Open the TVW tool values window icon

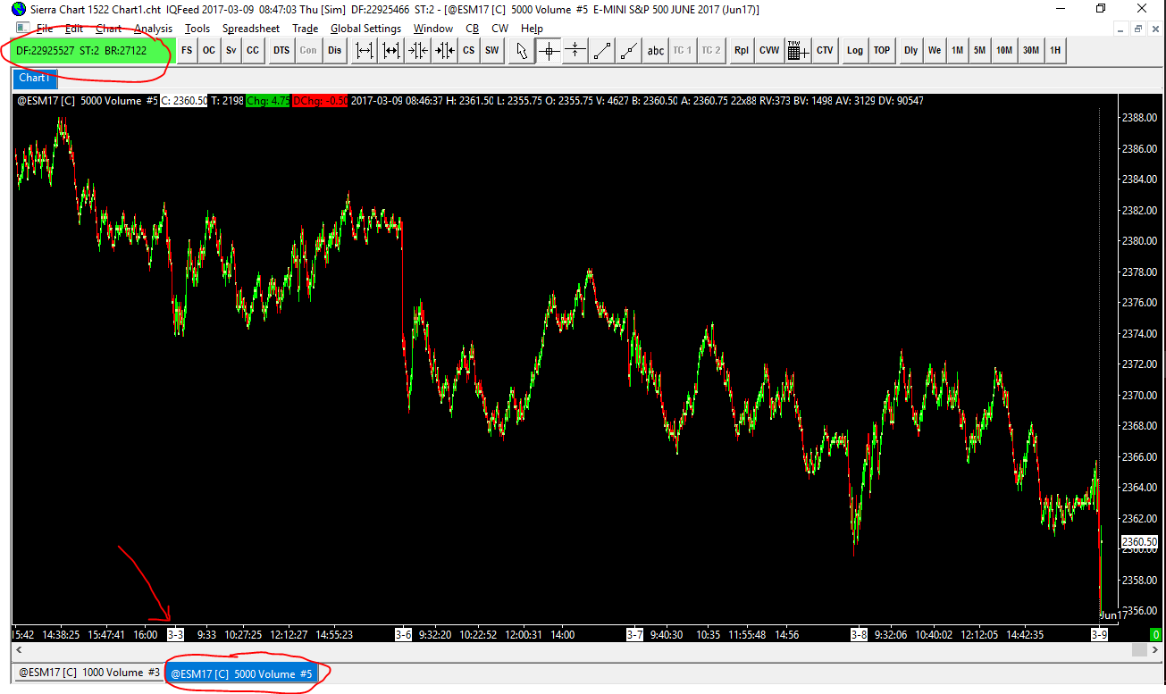[798, 51]
